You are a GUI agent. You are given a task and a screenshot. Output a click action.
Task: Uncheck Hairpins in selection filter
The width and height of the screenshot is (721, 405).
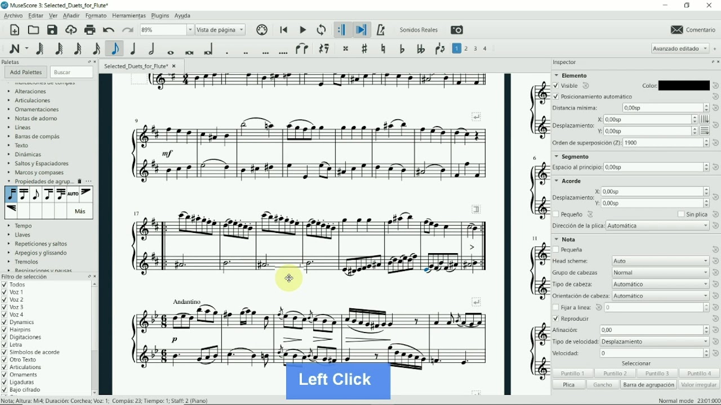click(x=5, y=330)
